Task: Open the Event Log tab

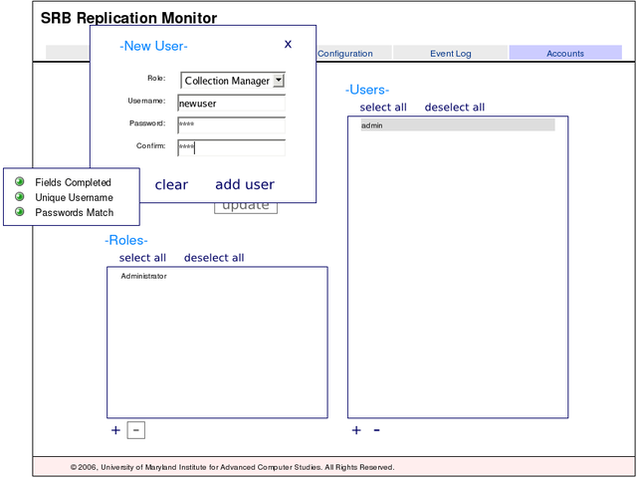Action: tap(450, 54)
